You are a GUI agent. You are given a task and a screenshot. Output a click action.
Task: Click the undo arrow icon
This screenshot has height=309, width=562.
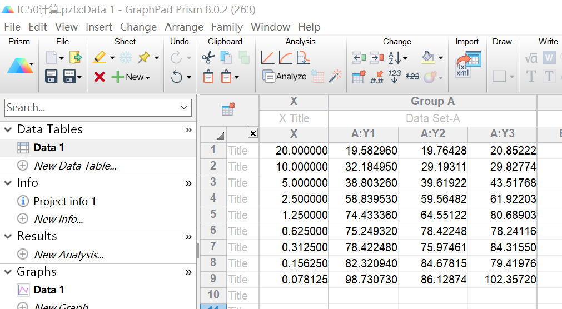pyautogui.click(x=176, y=77)
